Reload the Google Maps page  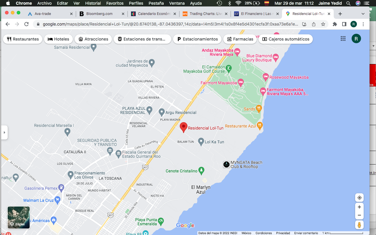click(x=26, y=24)
